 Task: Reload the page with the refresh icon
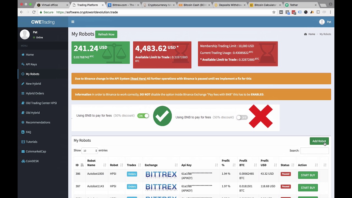pyautogui.click(x=34, y=12)
